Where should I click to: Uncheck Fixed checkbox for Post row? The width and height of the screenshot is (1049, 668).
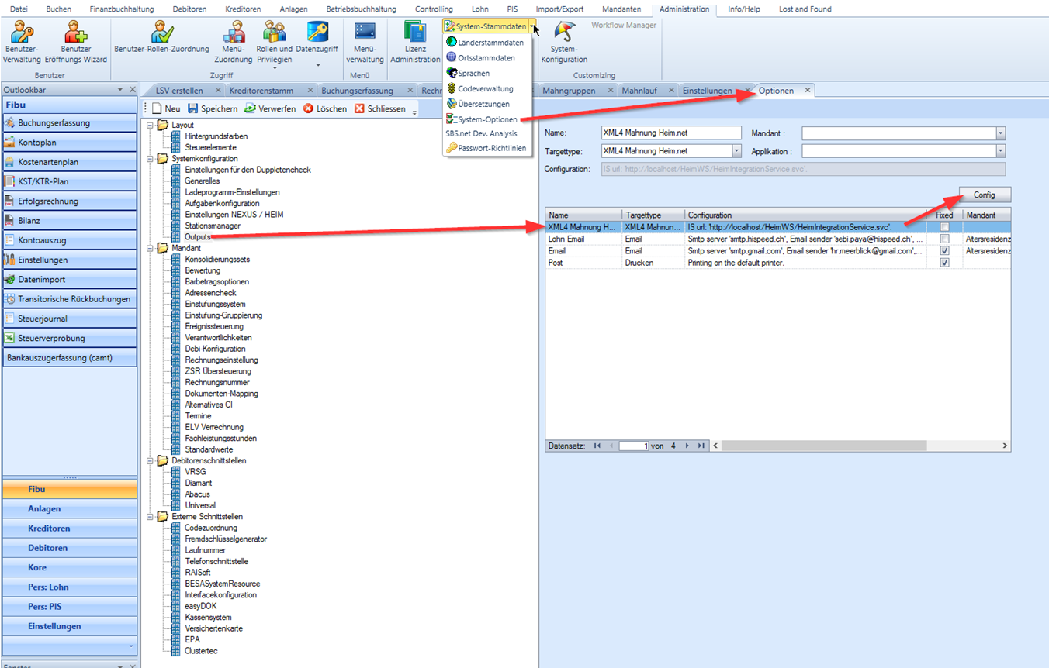click(944, 263)
